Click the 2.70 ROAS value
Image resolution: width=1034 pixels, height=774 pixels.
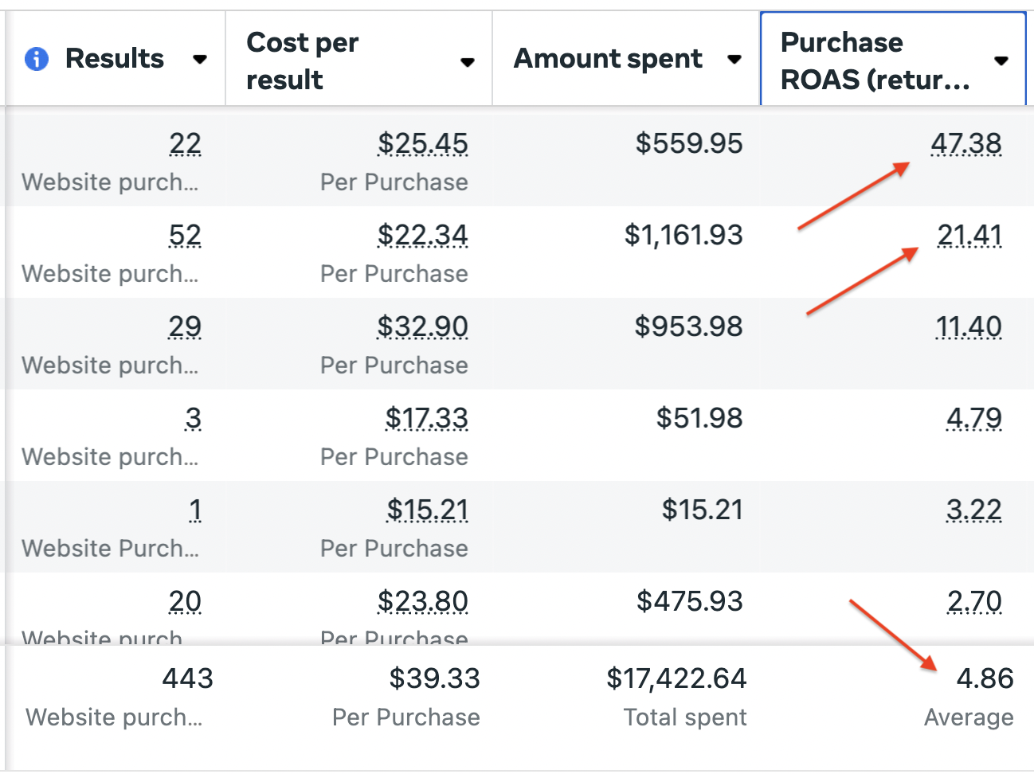(x=974, y=602)
